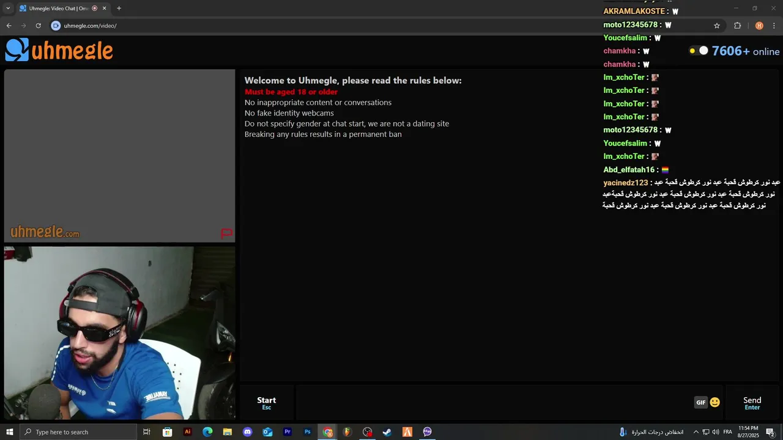783x440 pixels.
Task: Click the stranger video panel
Action: click(119, 156)
